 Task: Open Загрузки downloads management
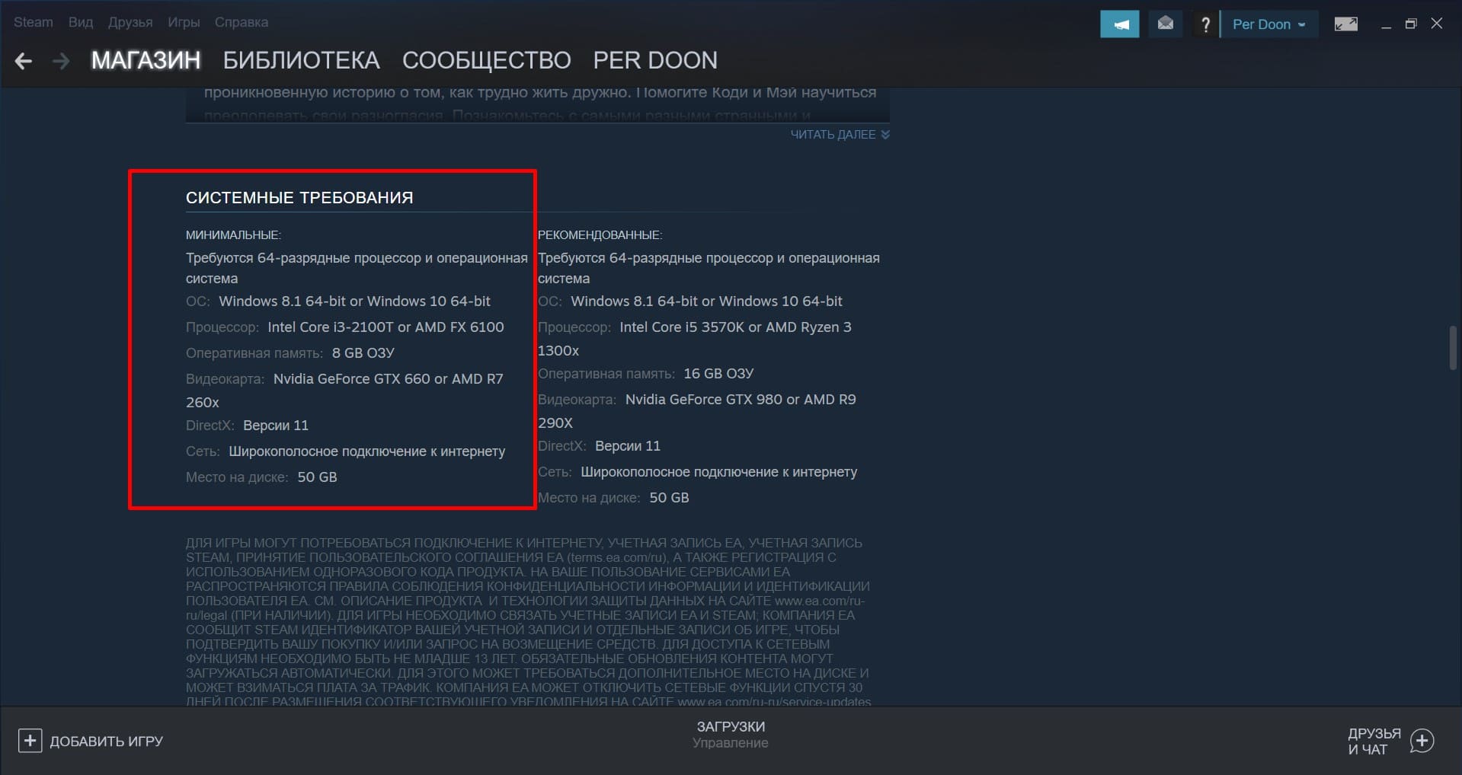730,734
